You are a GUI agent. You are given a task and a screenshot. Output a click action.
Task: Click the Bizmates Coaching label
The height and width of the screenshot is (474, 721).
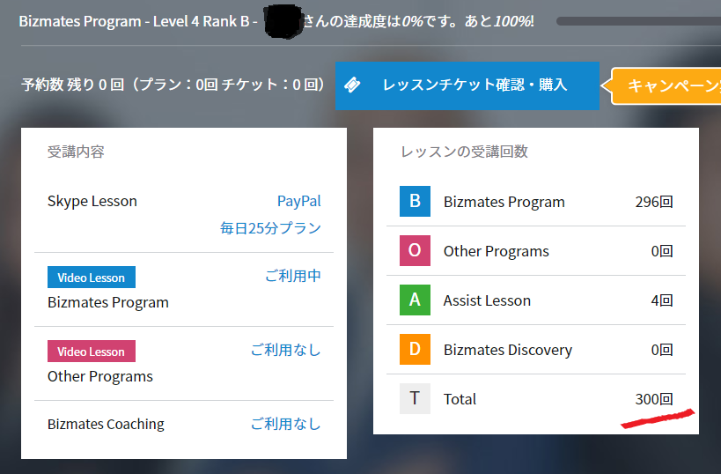coord(106,424)
